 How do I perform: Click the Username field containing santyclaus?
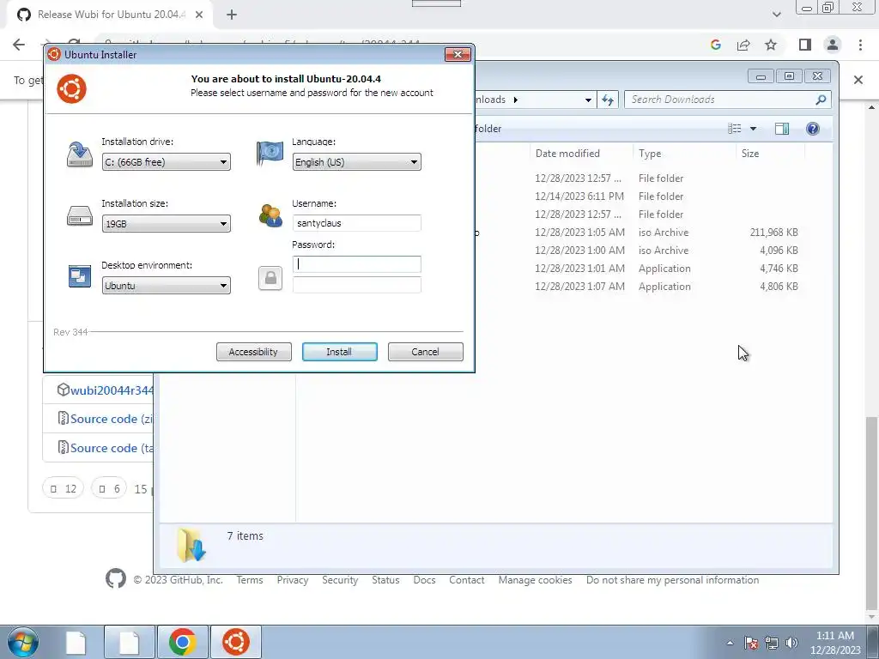(x=356, y=223)
